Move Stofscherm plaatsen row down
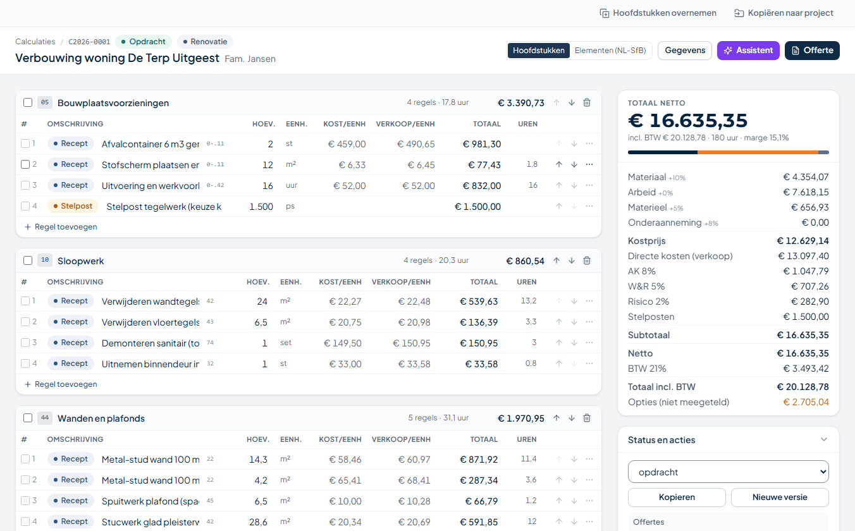This screenshot has width=855, height=531. (x=574, y=164)
